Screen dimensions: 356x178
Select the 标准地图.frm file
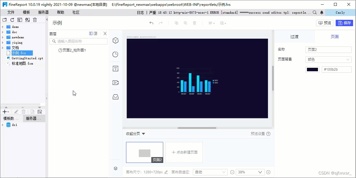[x=20, y=63]
